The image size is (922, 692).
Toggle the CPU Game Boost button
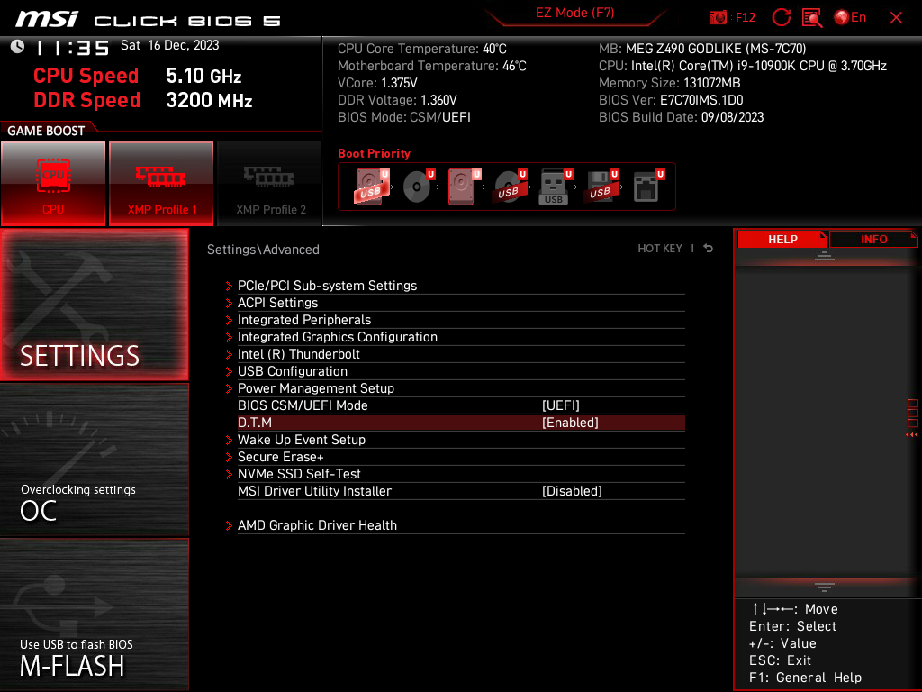click(x=53, y=184)
